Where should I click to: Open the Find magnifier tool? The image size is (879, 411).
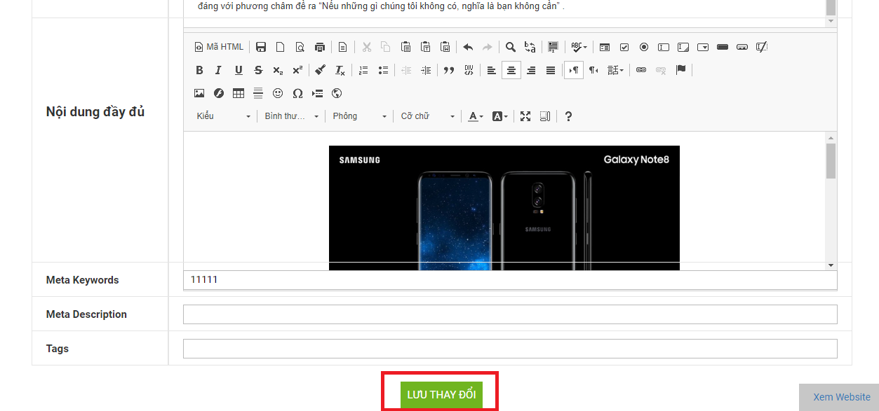coord(511,47)
